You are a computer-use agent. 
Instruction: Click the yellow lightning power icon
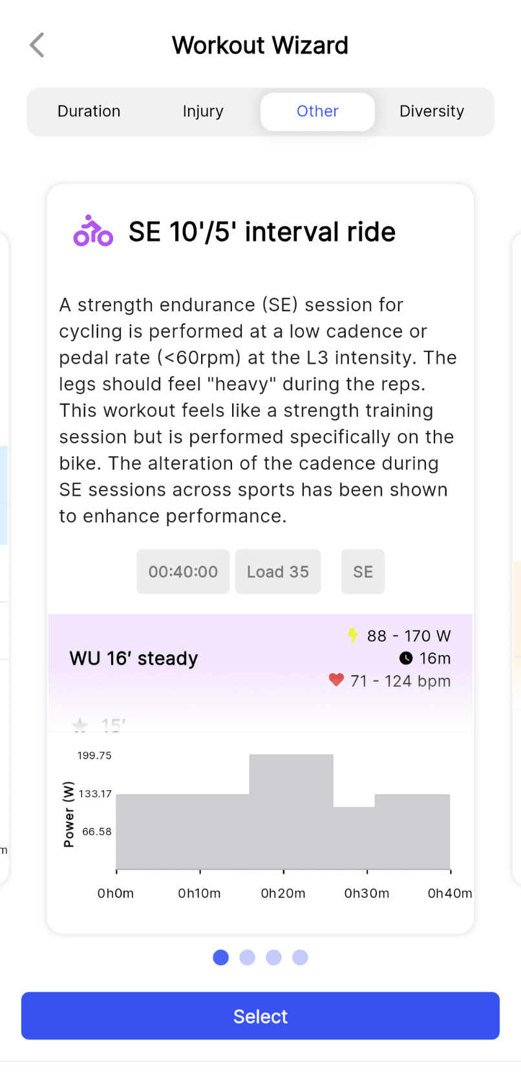pos(353,636)
